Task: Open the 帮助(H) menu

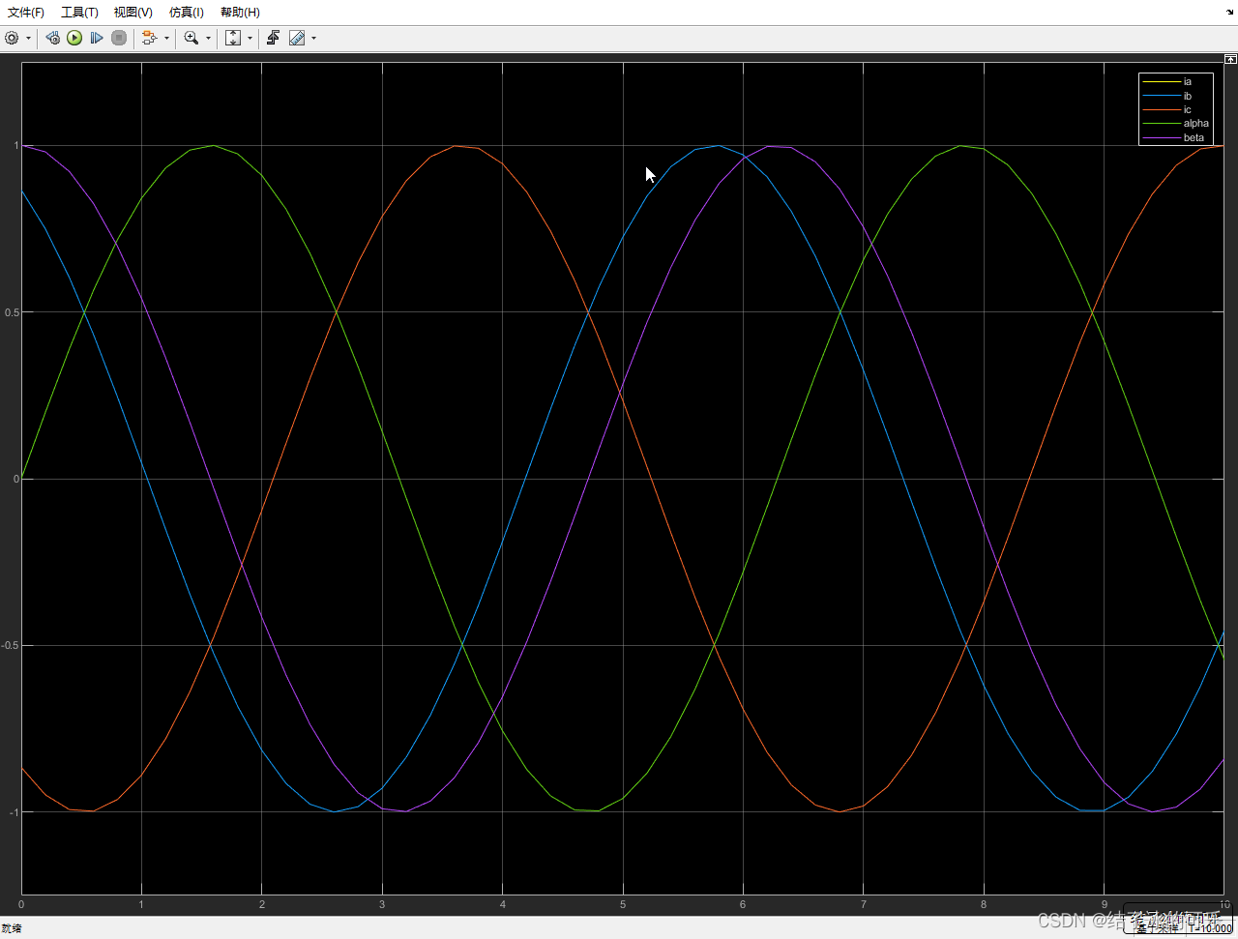Action: (x=240, y=13)
